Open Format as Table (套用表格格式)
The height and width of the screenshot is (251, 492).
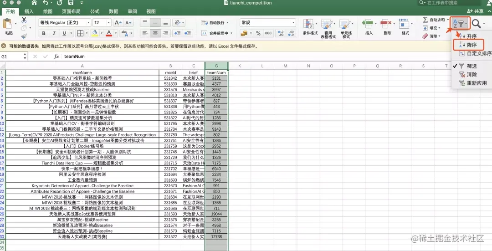coord(328,29)
